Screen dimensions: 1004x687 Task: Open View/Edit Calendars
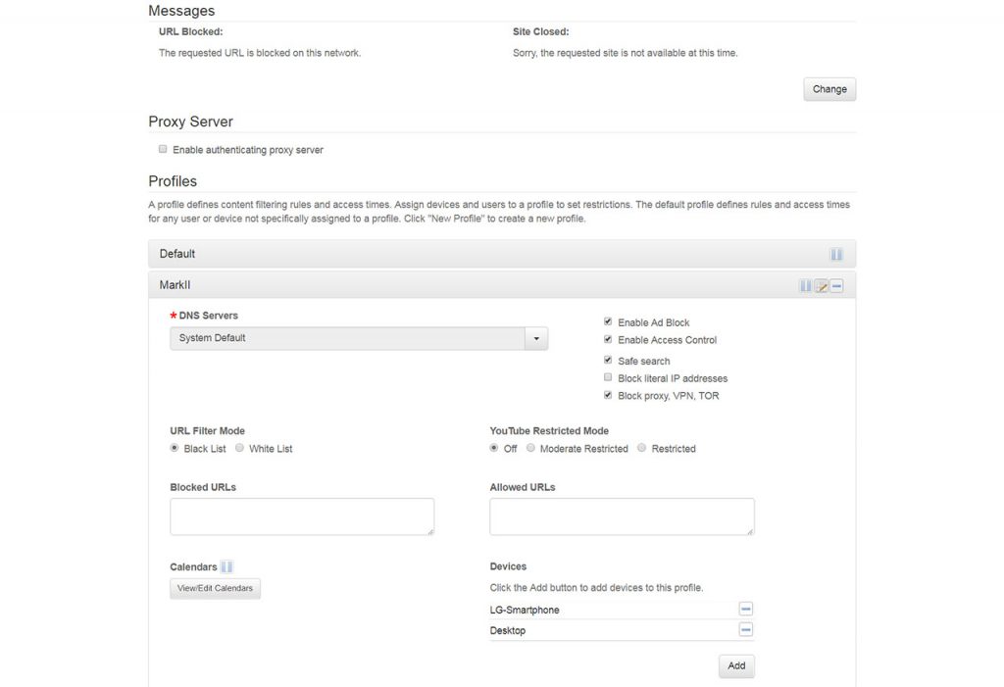(215, 589)
